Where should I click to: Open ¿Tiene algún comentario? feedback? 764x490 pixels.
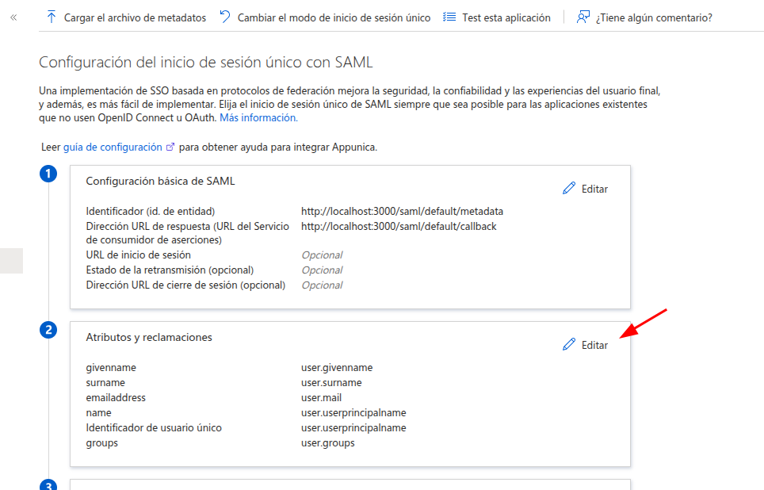(654, 17)
